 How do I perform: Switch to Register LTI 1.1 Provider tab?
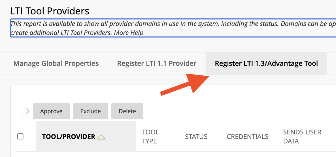[x=157, y=64]
